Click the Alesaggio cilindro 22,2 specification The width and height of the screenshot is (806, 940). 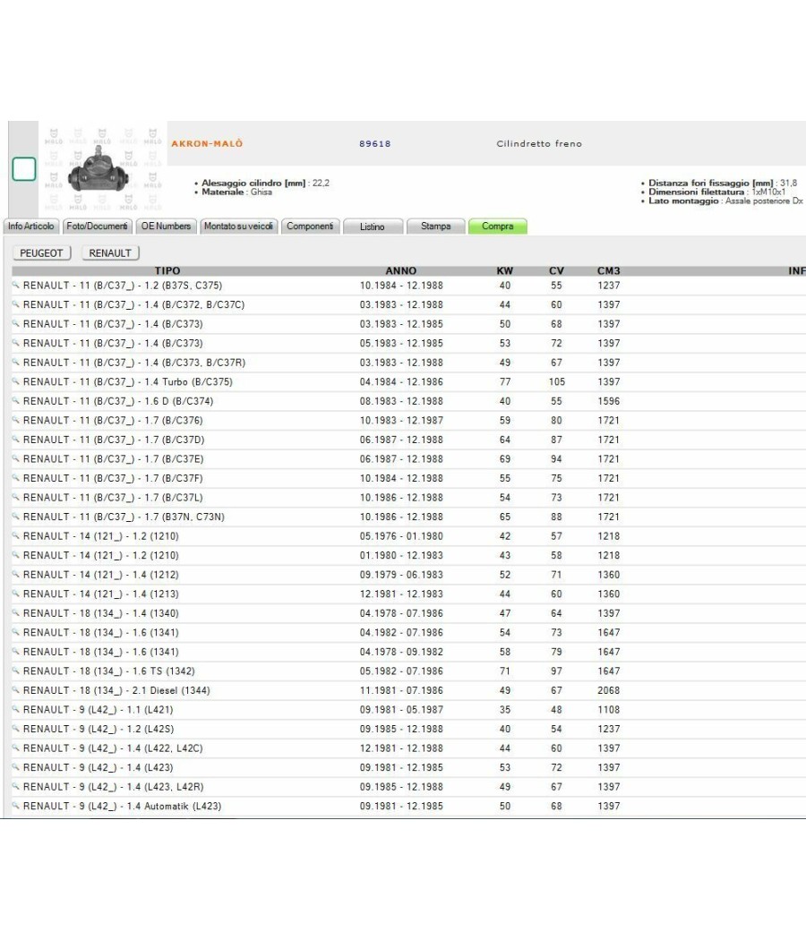point(265,183)
